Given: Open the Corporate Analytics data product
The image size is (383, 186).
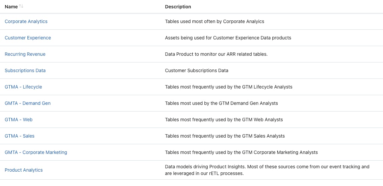Looking at the screenshot, I should point(26,21).
